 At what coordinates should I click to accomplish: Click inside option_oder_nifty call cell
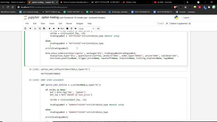click(114, 69)
